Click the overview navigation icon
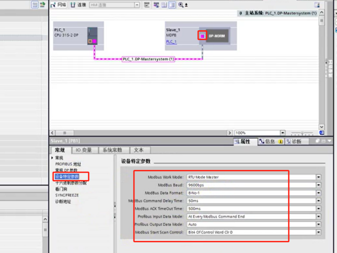The image size is (337, 253). coord(321,133)
